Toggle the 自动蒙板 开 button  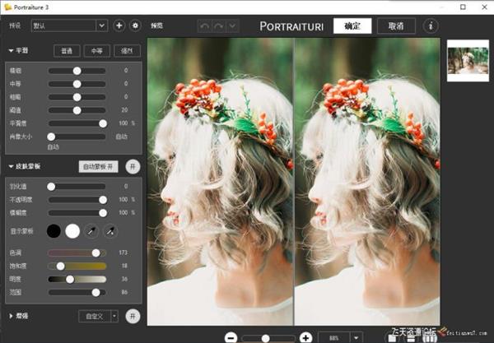point(99,166)
